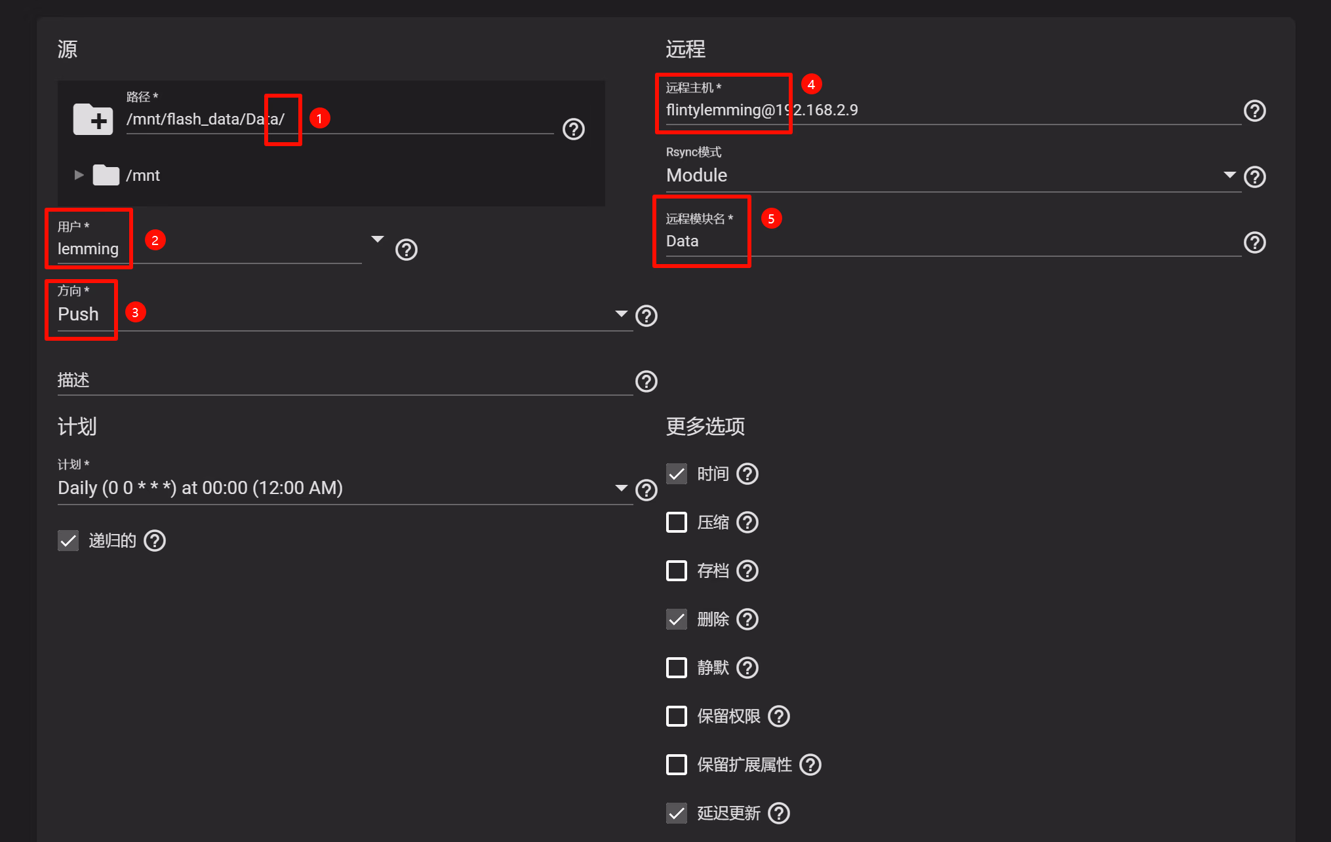Open help for Rsync模式 mode selector
Viewport: 1331px width, 842px height.
(x=1255, y=177)
